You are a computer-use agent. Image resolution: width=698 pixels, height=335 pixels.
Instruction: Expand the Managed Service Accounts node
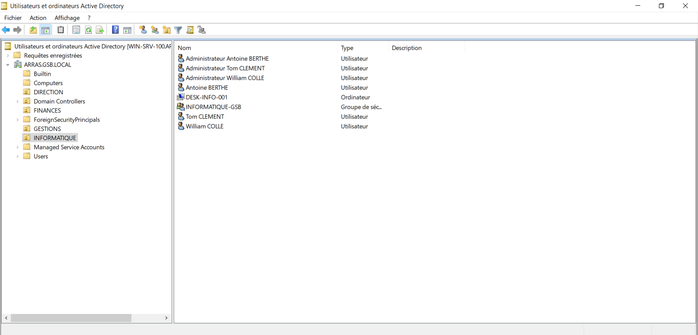pos(17,147)
